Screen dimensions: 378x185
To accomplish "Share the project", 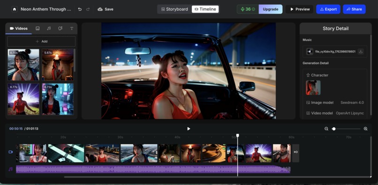I will point(354,9).
